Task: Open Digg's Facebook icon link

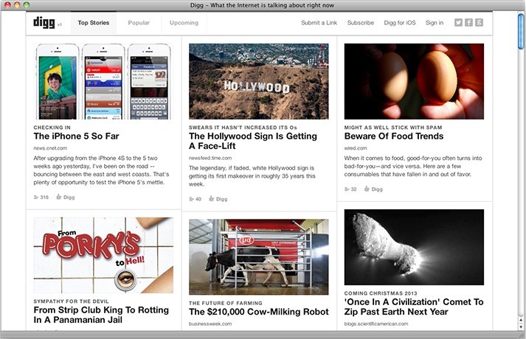Action: 468,22
